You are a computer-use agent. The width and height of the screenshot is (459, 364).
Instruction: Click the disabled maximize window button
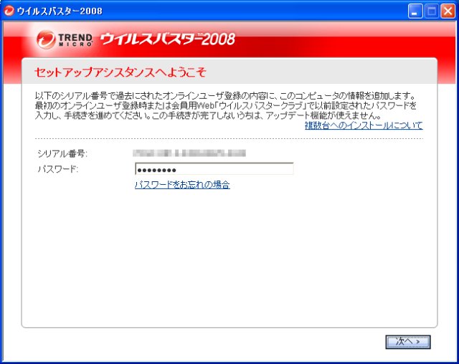click(x=432, y=11)
